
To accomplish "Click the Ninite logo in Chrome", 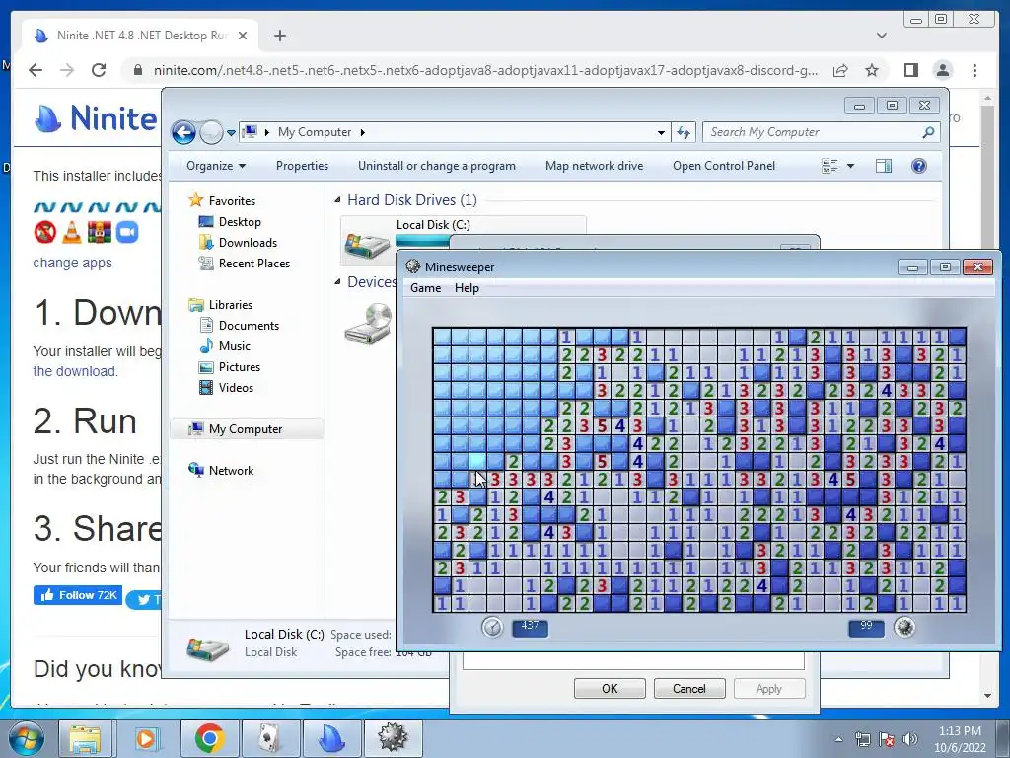I will tap(96, 118).
